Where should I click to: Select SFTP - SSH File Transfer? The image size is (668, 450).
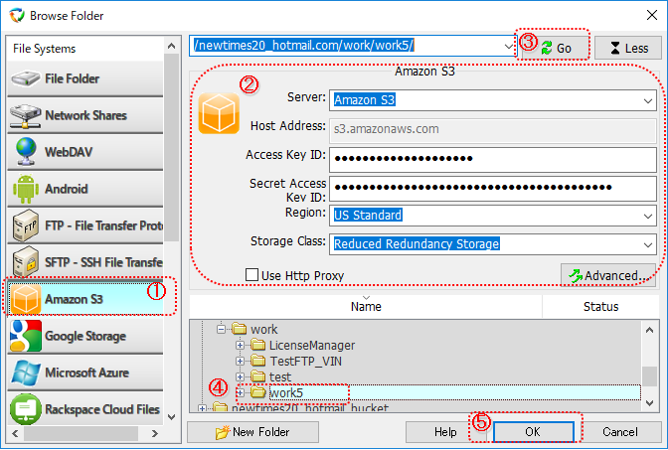pos(85,262)
